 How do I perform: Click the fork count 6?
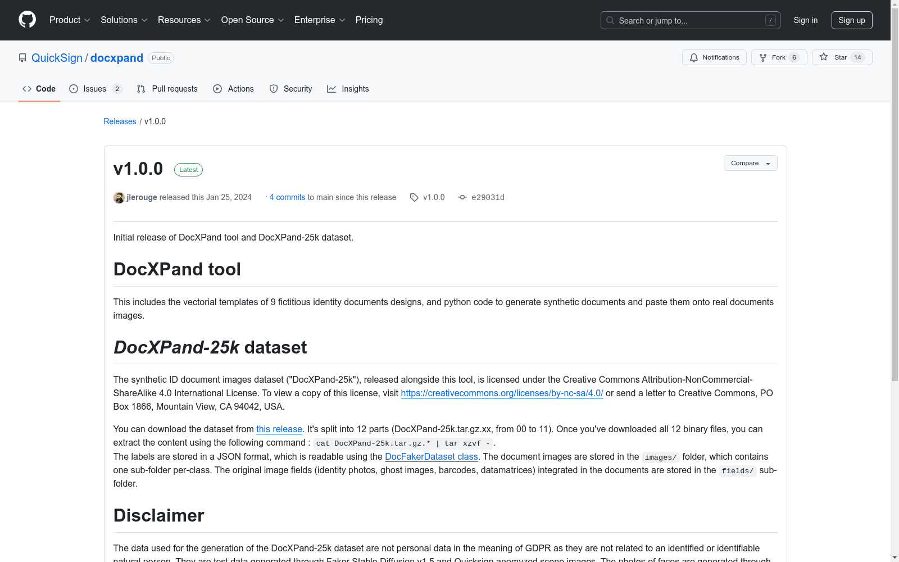(x=794, y=57)
